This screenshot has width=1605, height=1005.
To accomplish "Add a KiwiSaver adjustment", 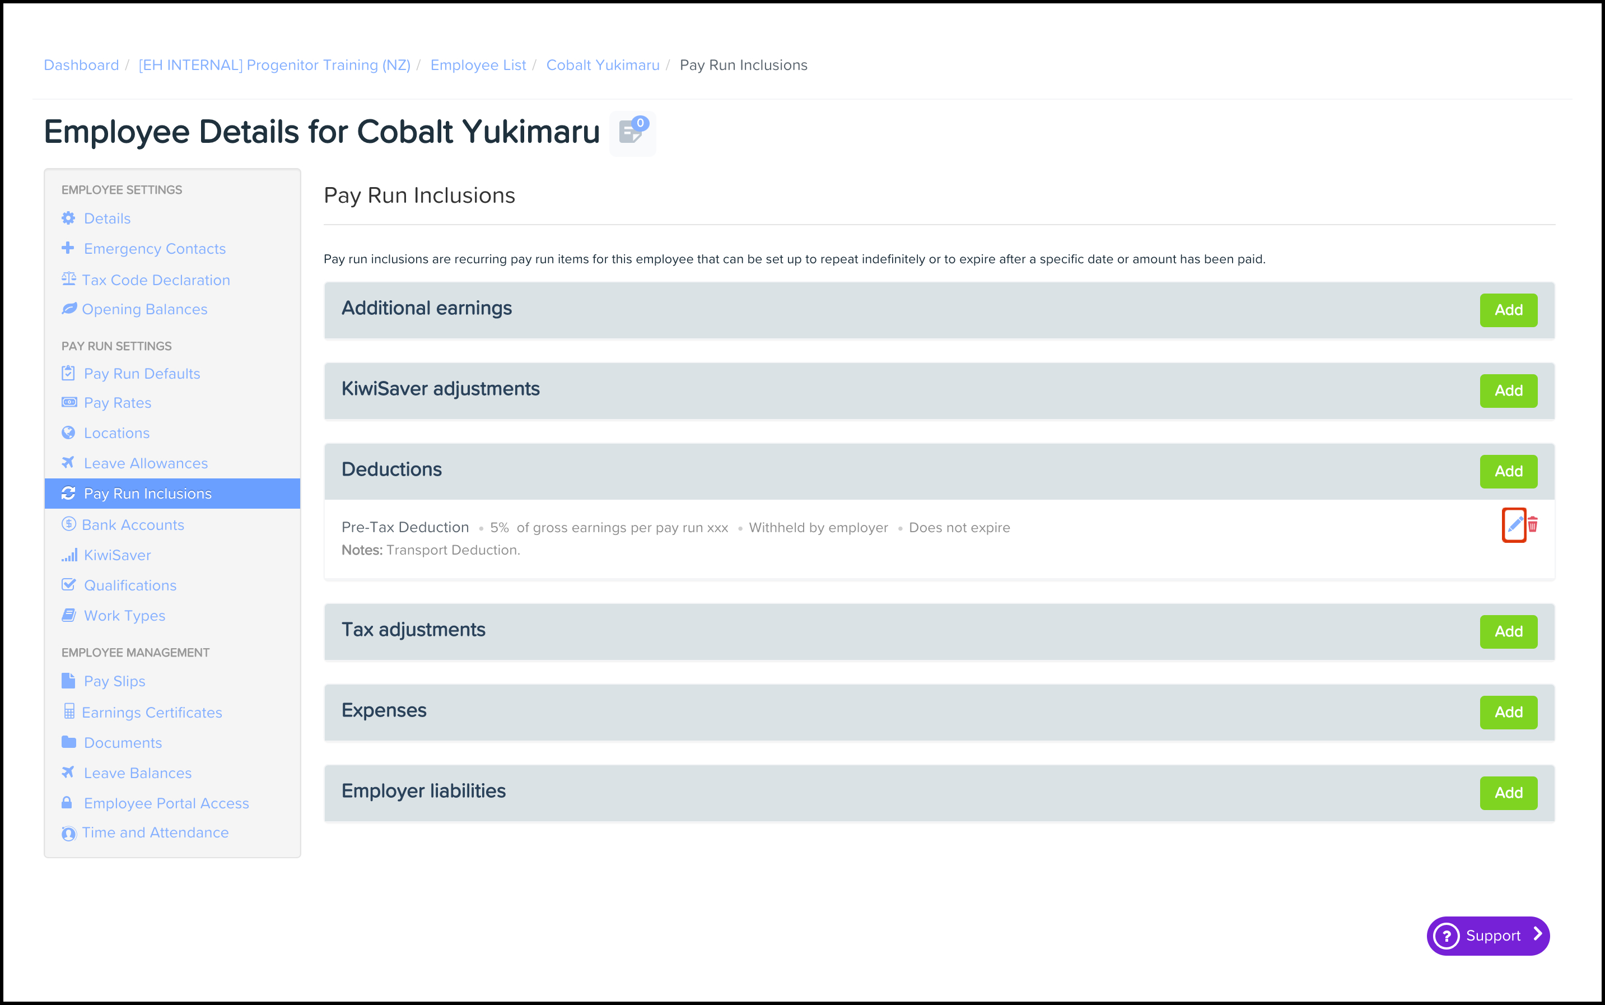I will click(1508, 391).
